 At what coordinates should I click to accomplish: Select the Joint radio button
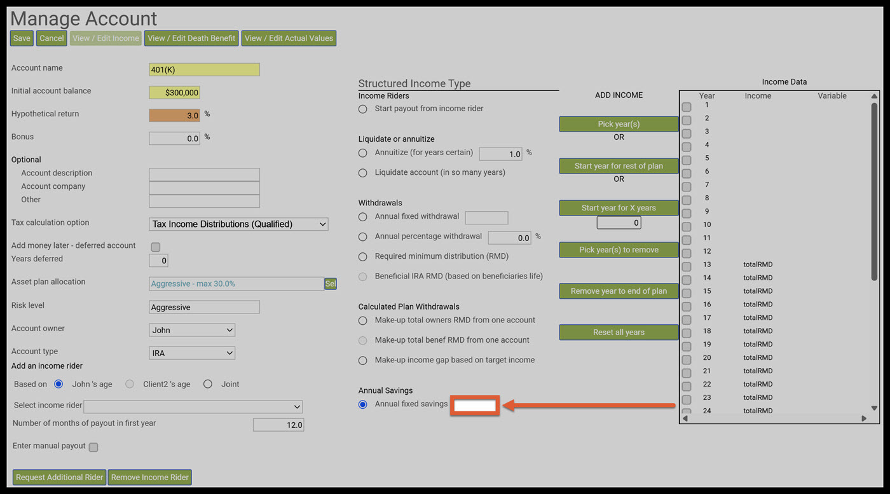[x=208, y=384]
